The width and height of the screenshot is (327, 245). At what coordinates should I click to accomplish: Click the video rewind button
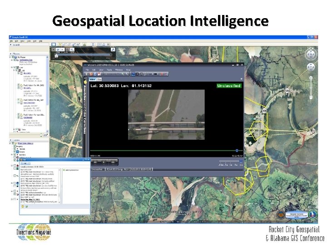[x=95, y=162]
